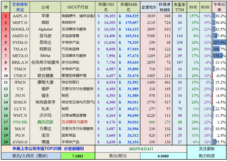Image resolution: width=227 pixels, height=161 pixels.
Task: Click the 助力投资 text
Action: pos(207,156)
